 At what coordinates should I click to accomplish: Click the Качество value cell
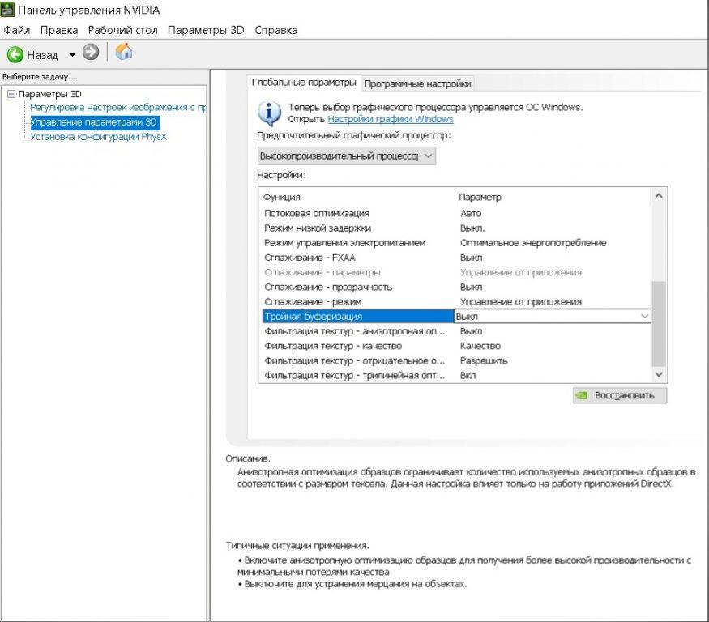(480, 346)
